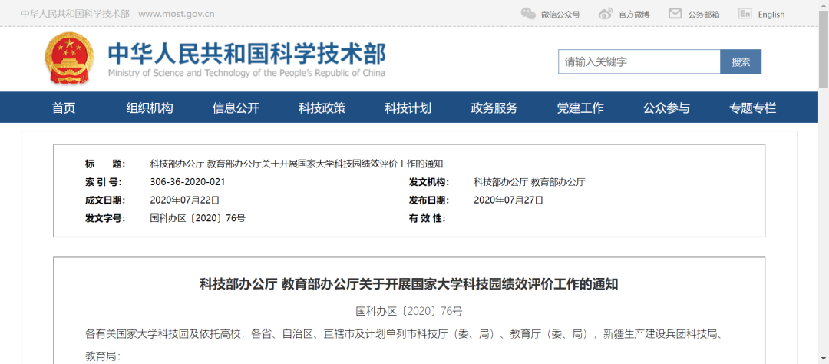Click the 成文日期 value 2020年07月22日

coord(184,200)
